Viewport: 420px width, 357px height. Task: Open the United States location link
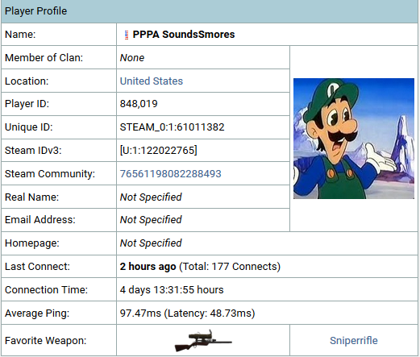click(x=152, y=81)
